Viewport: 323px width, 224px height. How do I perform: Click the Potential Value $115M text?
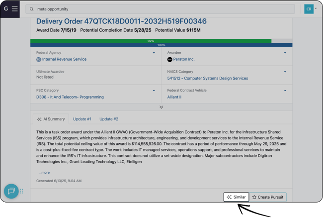tap(178, 30)
